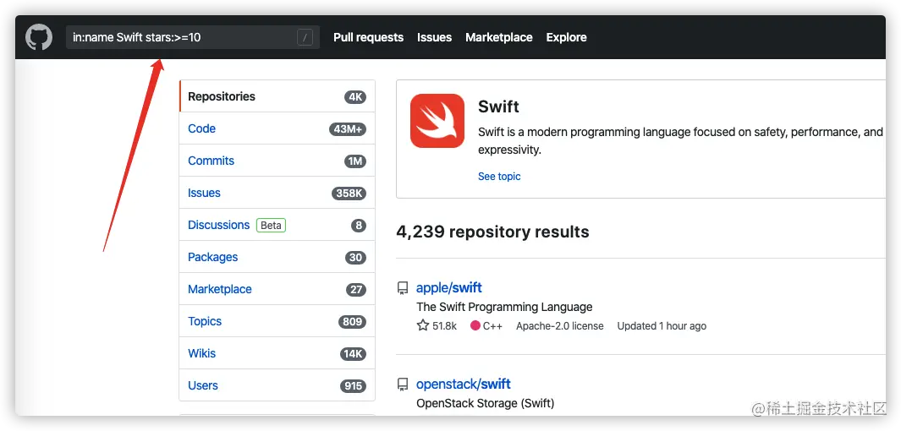
Task: Click the pink C++ language dot
Action: coord(475,326)
